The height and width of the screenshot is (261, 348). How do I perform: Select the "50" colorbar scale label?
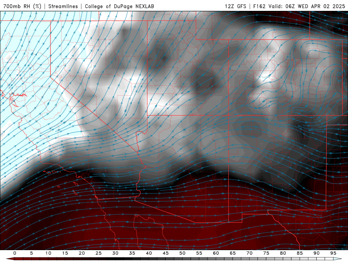pos(182,253)
